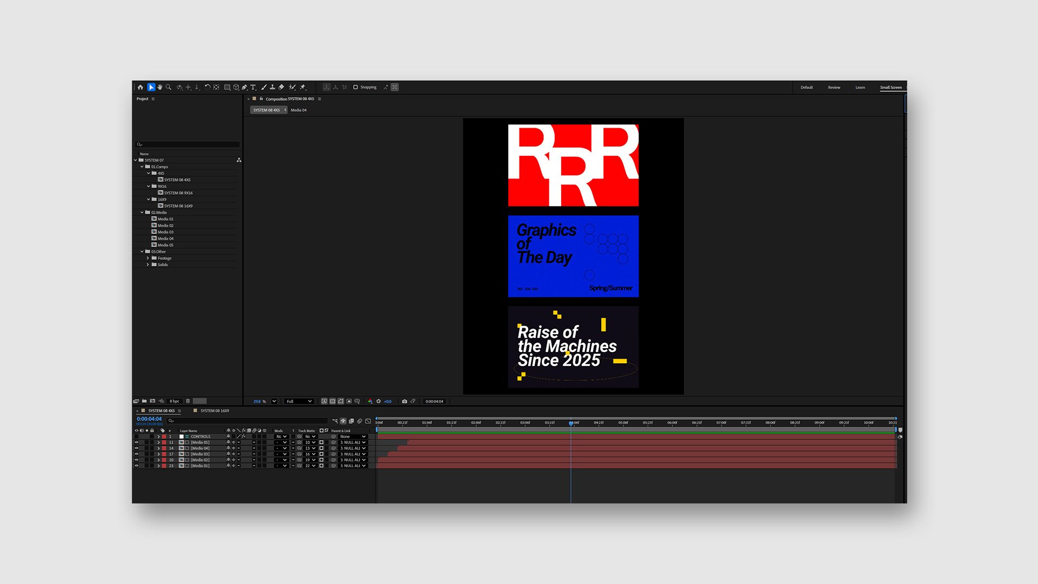The height and width of the screenshot is (584, 1038).
Task: Open the Default workspace
Action: coord(807,87)
